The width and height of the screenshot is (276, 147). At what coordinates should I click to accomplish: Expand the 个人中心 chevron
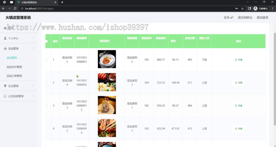pyautogui.click(x=33, y=38)
